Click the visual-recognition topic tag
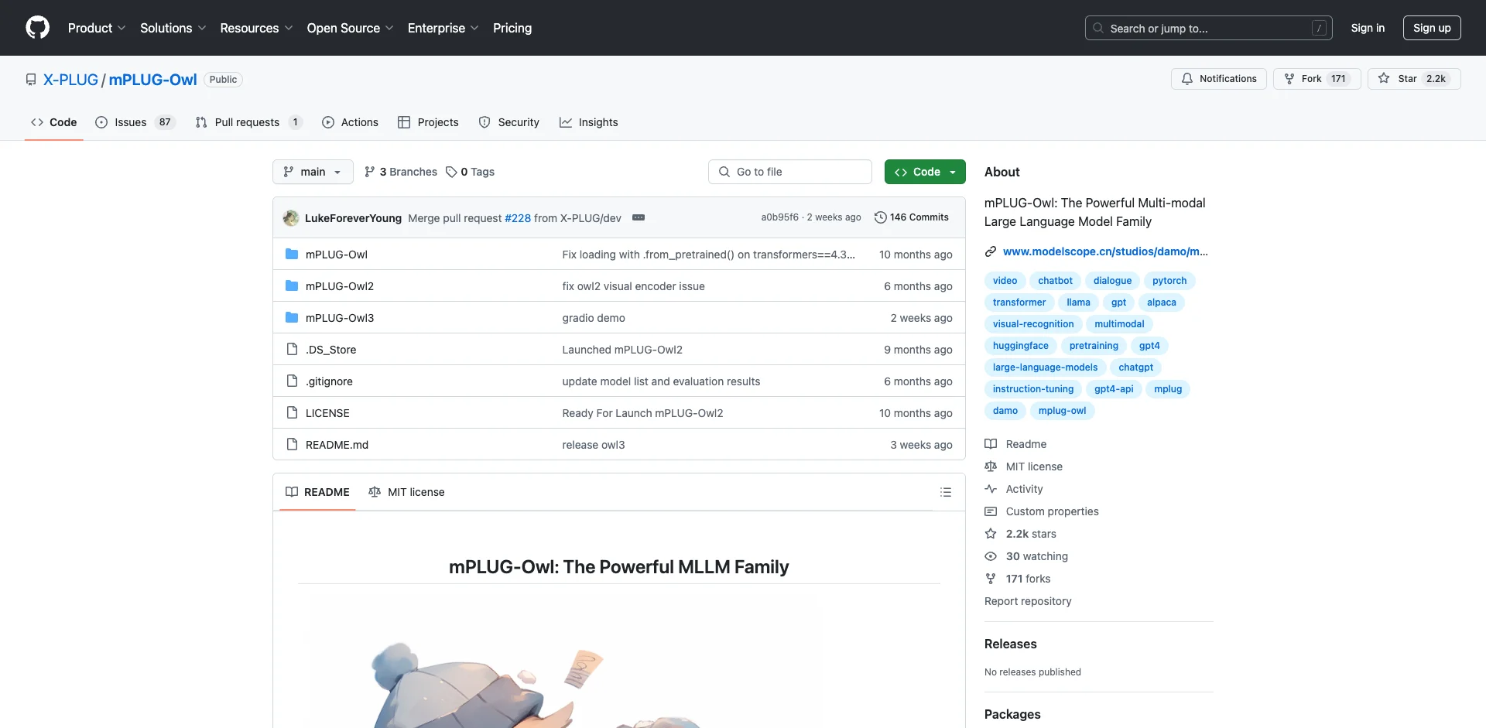This screenshot has width=1486, height=728. click(x=1033, y=324)
